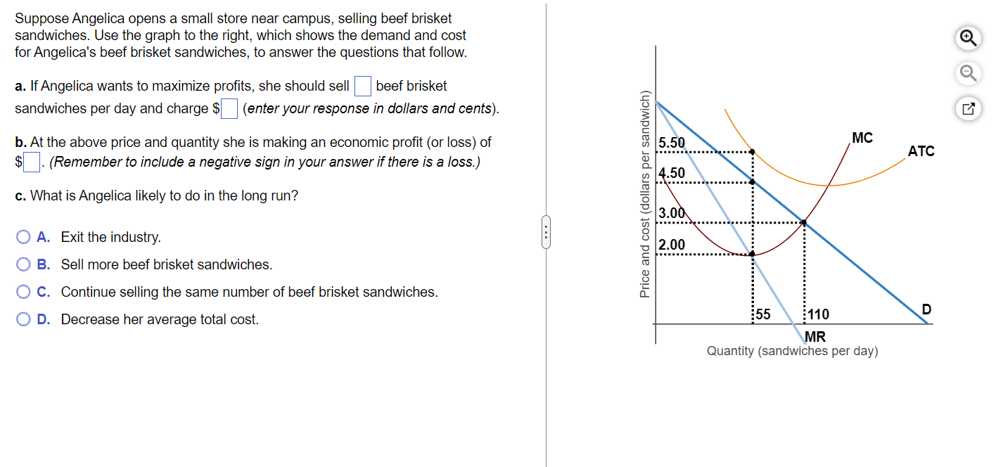1003x467 pixels.
Task: Click the price answer box after the dollar sign
Action: click(x=229, y=108)
